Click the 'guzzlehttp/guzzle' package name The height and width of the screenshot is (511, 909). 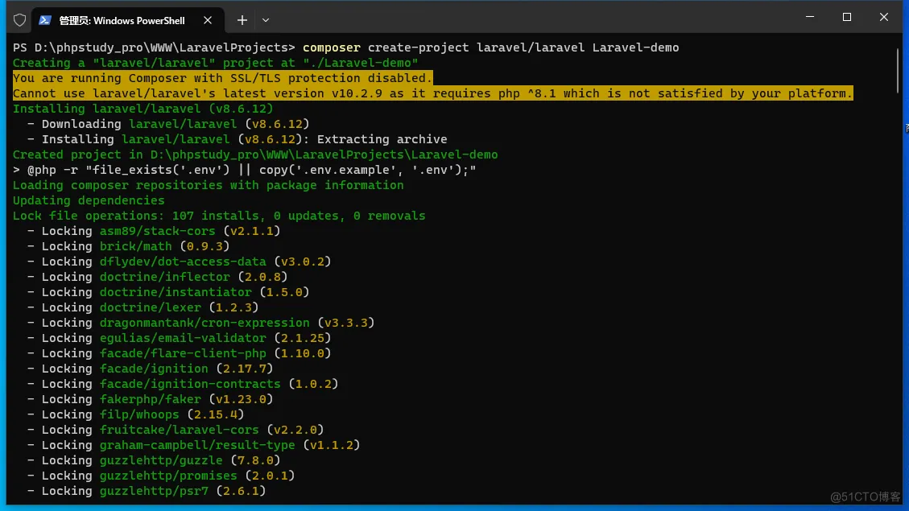[161, 460]
